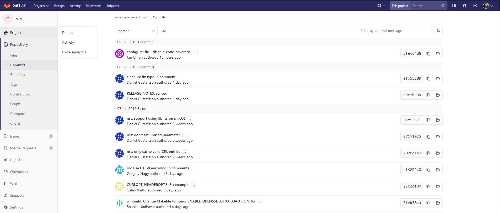
Task: Copy commit SHA 21e2df80 to clipboard
Action: point(428,186)
